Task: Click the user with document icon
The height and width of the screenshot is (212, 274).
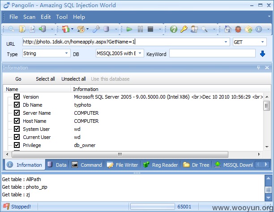Action: click(194, 29)
